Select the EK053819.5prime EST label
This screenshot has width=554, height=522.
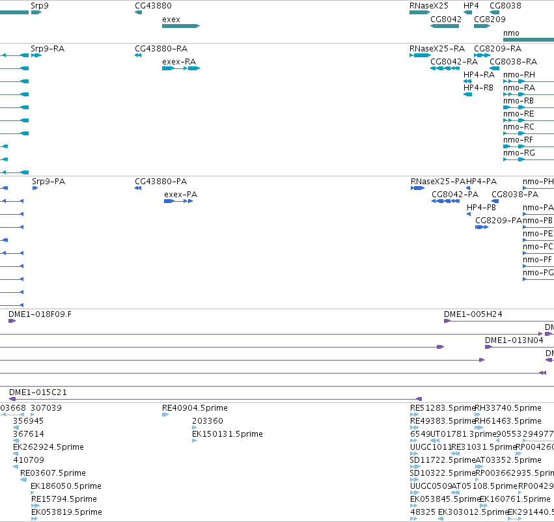tap(66, 512)
